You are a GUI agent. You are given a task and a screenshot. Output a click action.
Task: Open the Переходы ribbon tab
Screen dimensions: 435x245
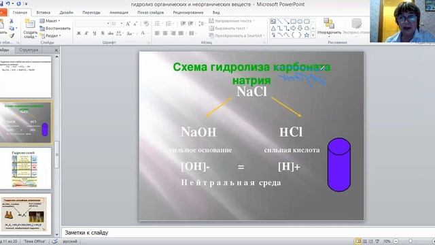point(91,12)
